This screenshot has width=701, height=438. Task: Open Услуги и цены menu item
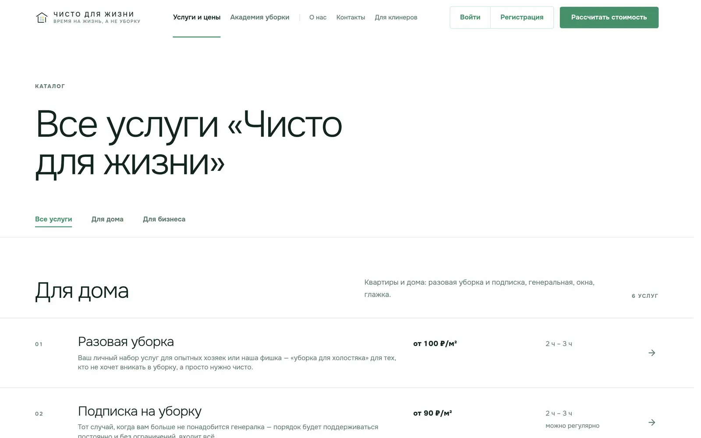click(197, 18)
